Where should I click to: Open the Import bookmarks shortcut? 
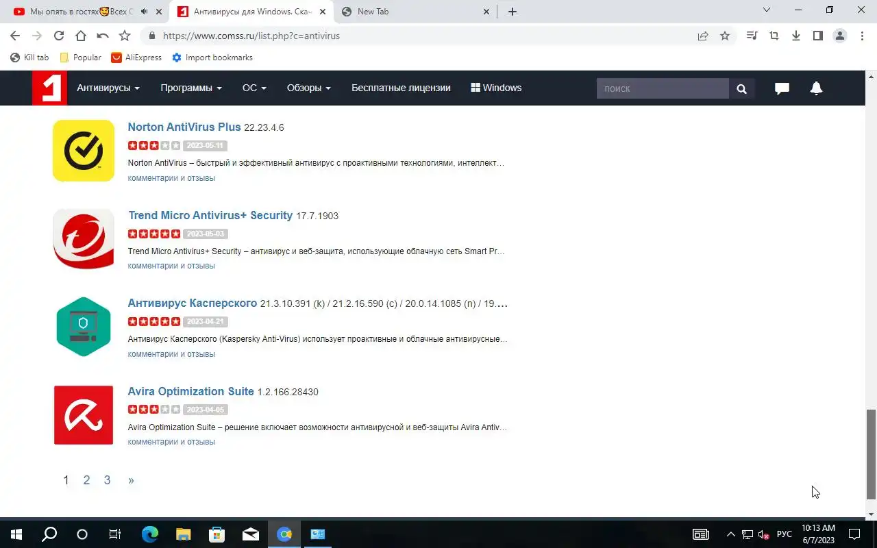pos(212,58)
